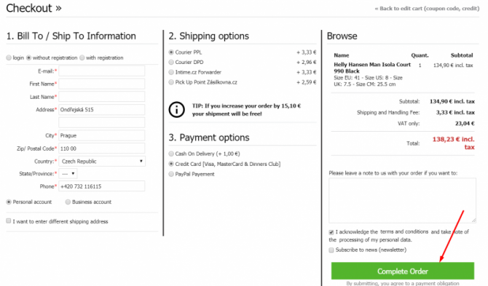Choose Pick Up Point Zásilkovna.cz
This screenshot has height=286, width=488.
click(x=171, y=82)
